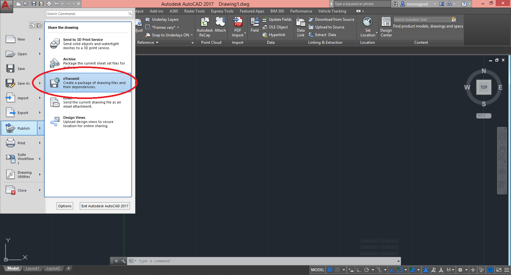Click the MODEL space button in status bar
Viewport: 511px width, 275px height.
pyautogui.click(x=317, y=270)
